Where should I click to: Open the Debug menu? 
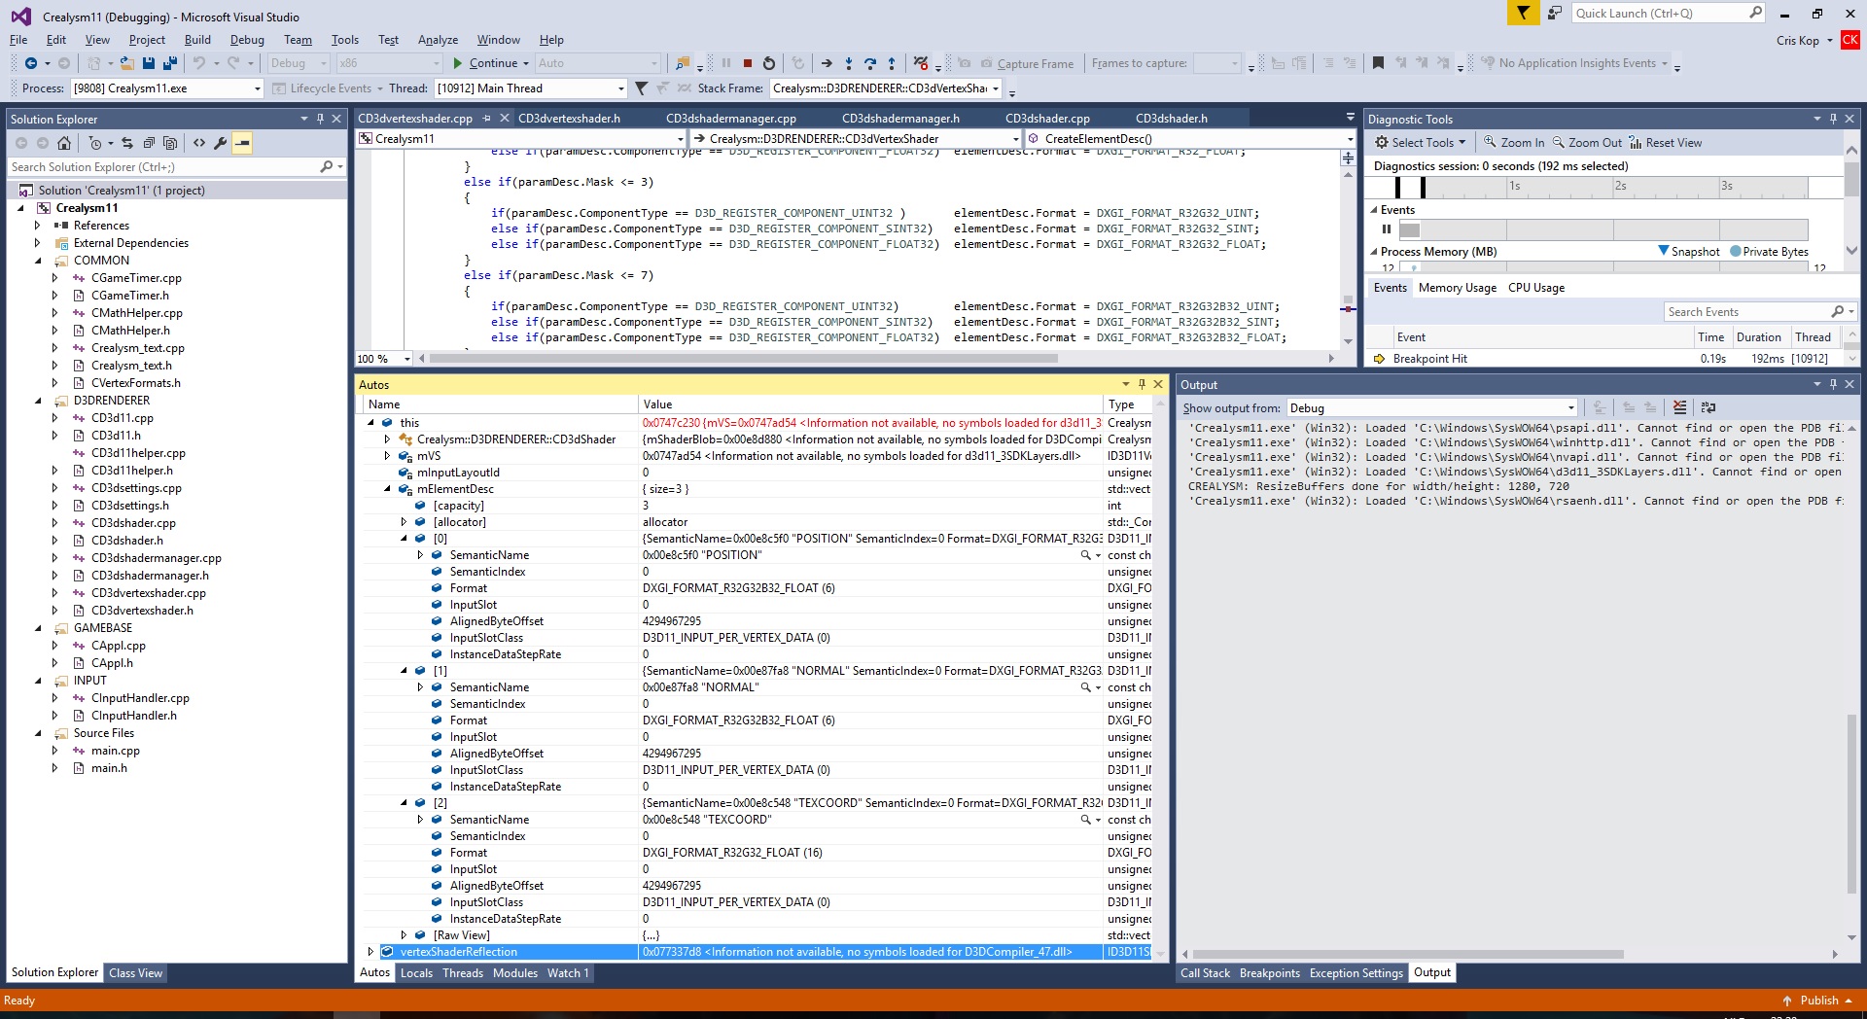click(x=247, y=40)
